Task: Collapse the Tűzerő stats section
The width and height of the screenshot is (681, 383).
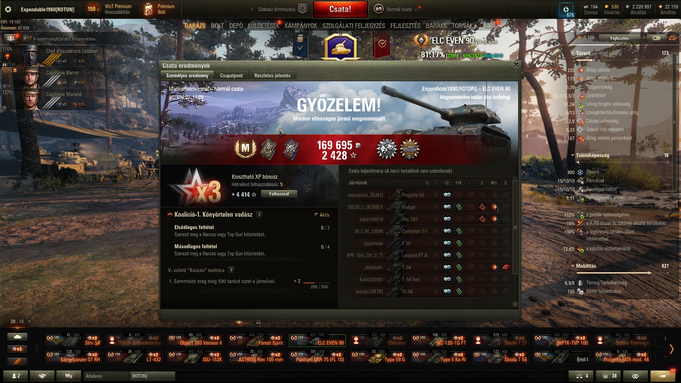Action: [x=572, y=53]
